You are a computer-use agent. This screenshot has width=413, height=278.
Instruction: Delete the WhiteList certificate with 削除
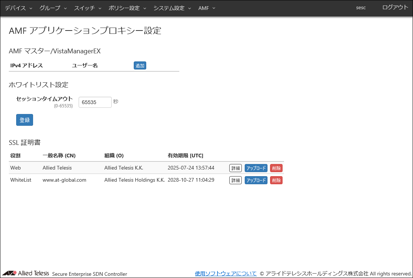[276, 180]
